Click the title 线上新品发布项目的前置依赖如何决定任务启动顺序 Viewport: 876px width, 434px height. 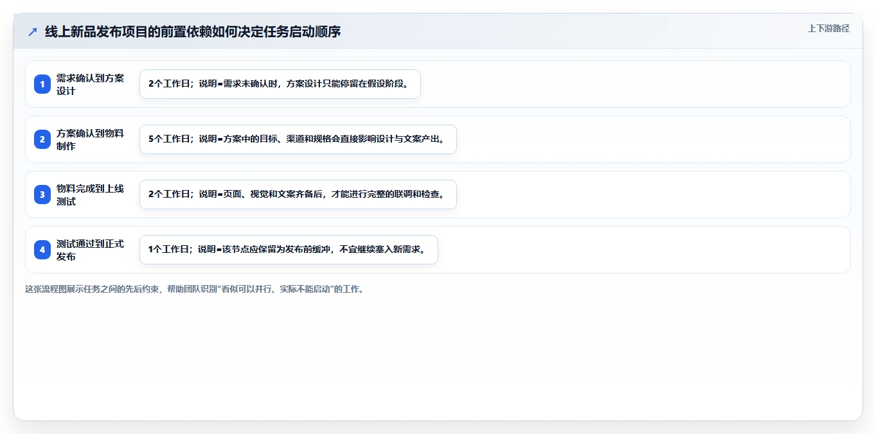pyautogui.click(x=193, y=31)
